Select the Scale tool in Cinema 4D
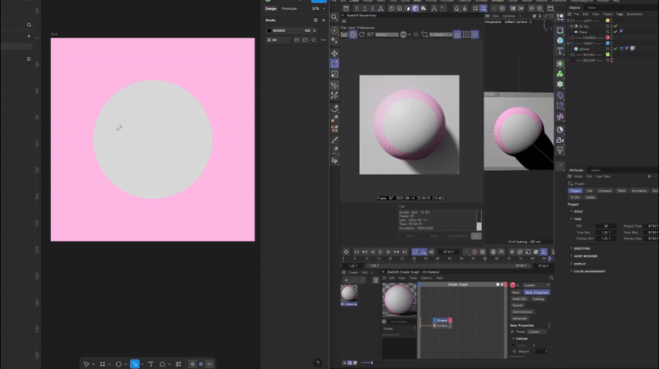Viewport: 659px width, 369px height. (334, 74)
